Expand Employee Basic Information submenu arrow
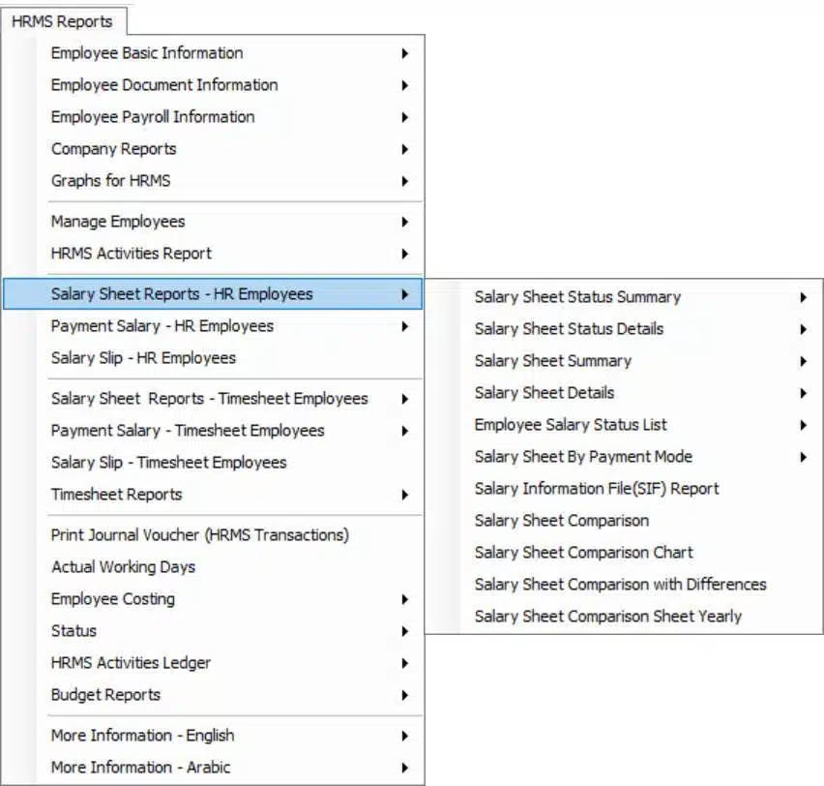 (404, 53)
